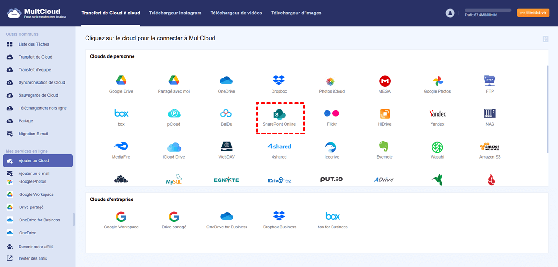
Task: Toggle the grid layout view icon
Action: coord(545,39)
